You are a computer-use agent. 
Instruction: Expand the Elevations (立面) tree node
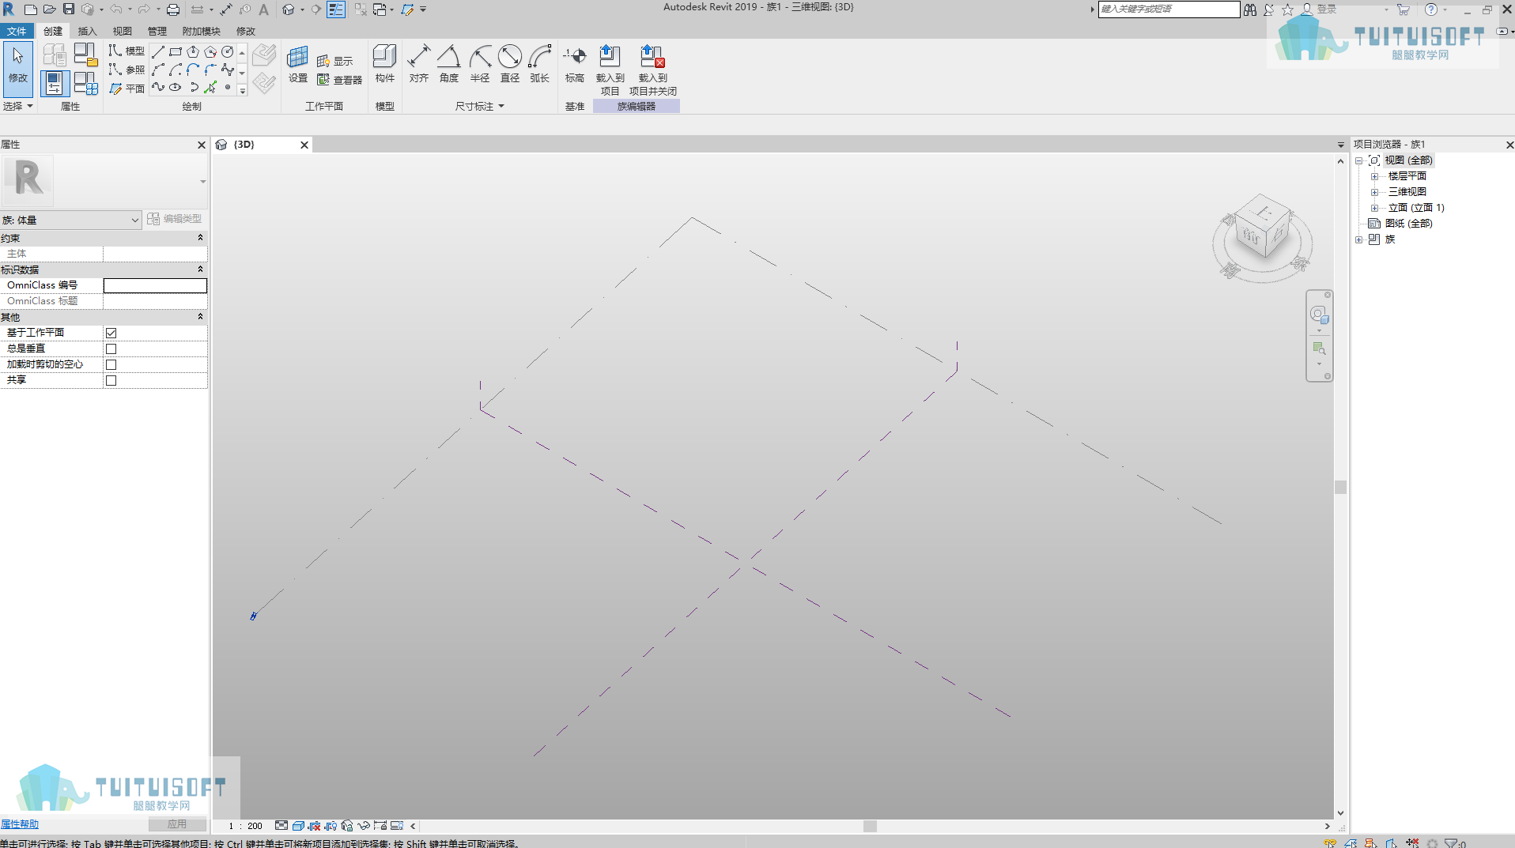[1374, 208]
